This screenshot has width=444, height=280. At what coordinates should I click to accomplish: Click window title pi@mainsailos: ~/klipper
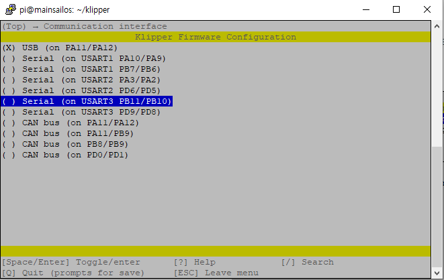pos(64,10)
